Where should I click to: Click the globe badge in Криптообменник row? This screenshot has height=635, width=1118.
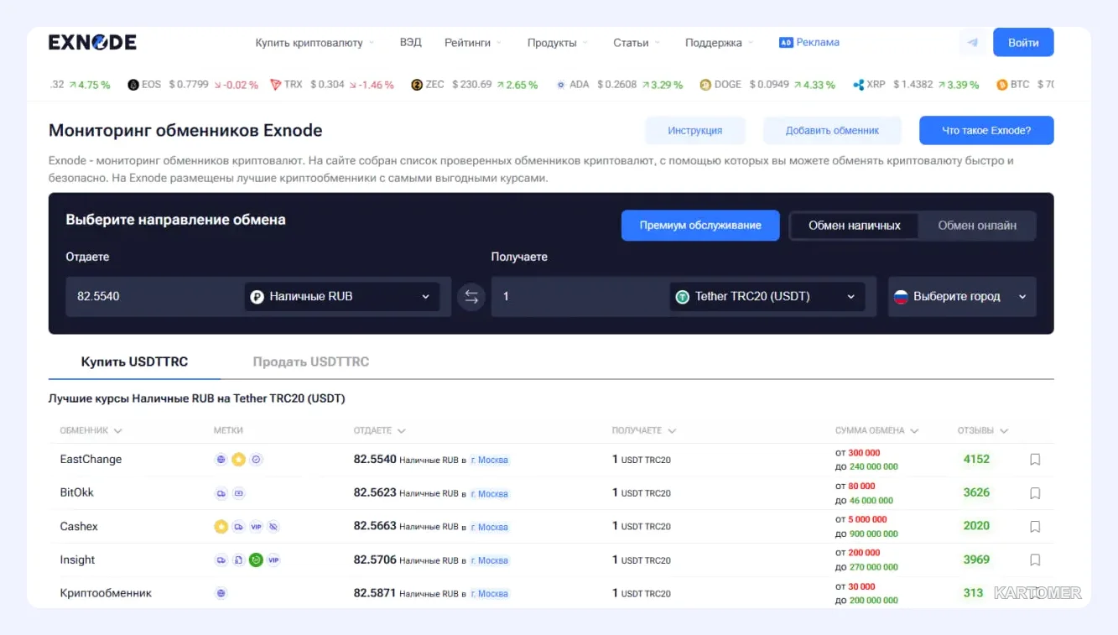click(221, 593)
